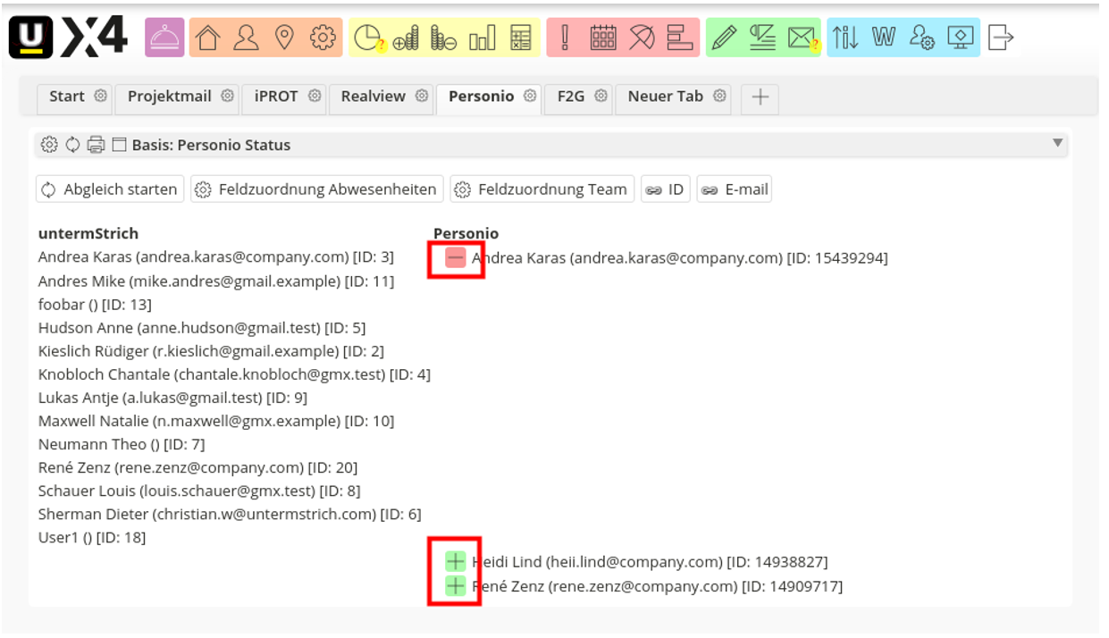This screenshot has width=1109, height=638.
Task: Open the location pin icon
Action: point(284,38)
